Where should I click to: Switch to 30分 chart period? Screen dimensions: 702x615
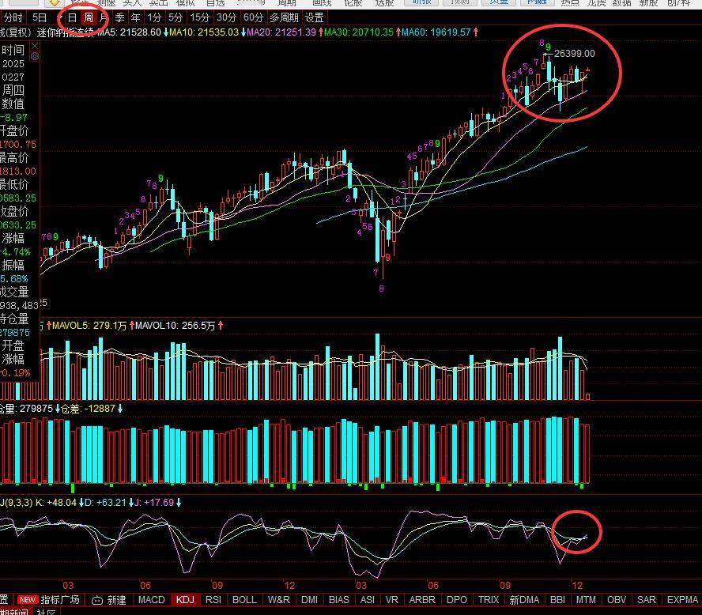pyautogui.click(x=226, y=18)
